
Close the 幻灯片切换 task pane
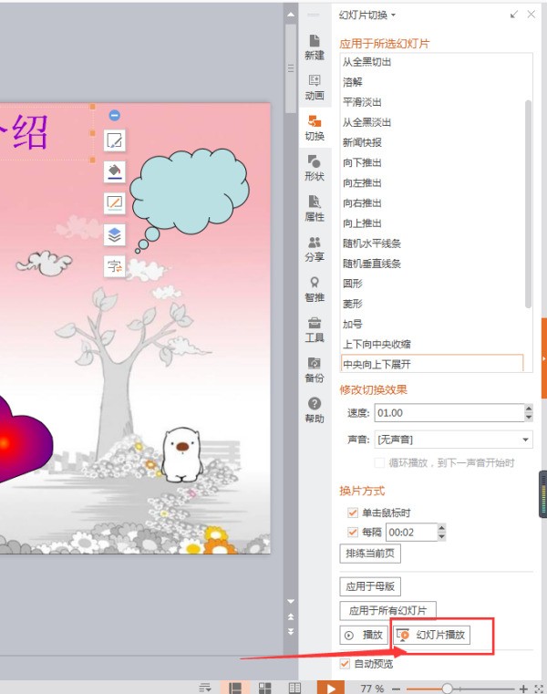(x=532, y=15)
